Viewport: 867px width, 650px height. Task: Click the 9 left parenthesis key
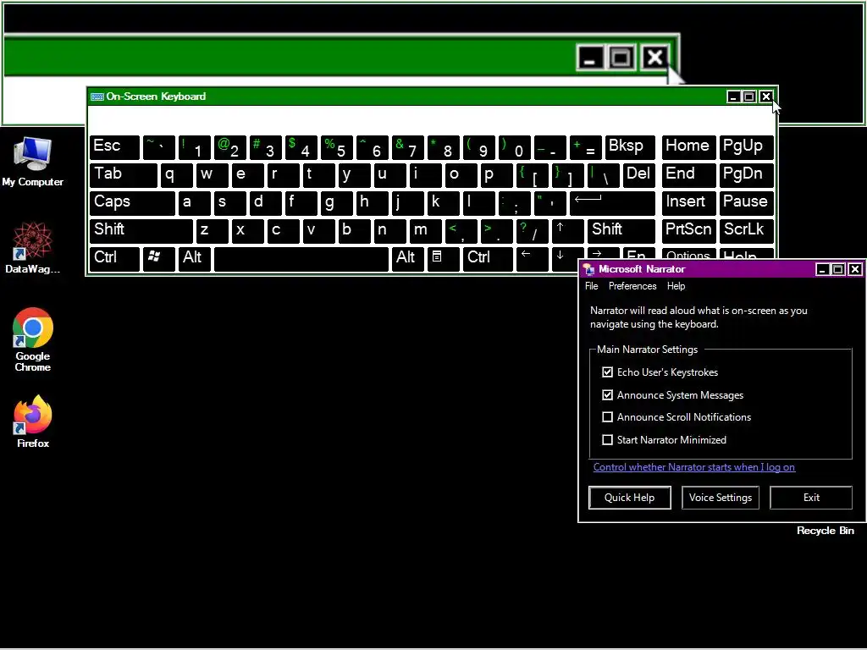478,147
